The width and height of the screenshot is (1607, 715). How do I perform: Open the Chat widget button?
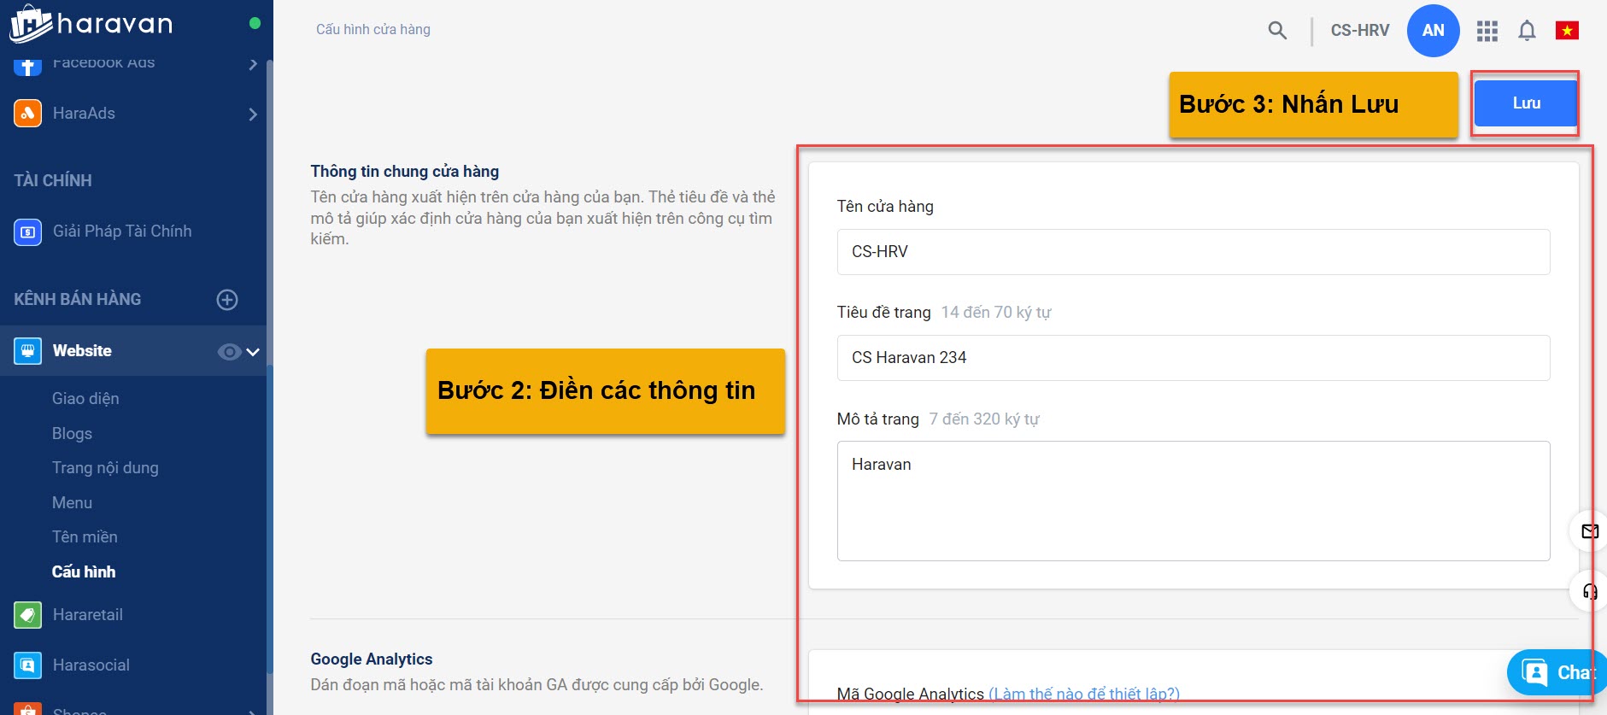click(1557, 673)
